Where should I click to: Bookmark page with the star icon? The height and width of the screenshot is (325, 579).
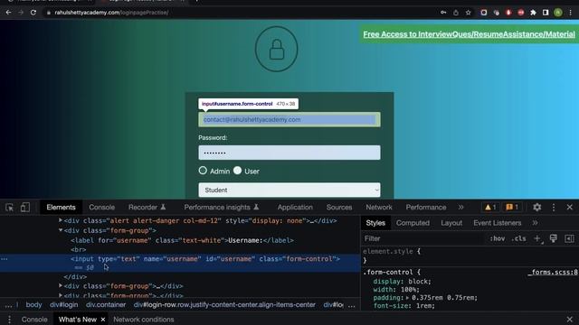coord(469,13)
